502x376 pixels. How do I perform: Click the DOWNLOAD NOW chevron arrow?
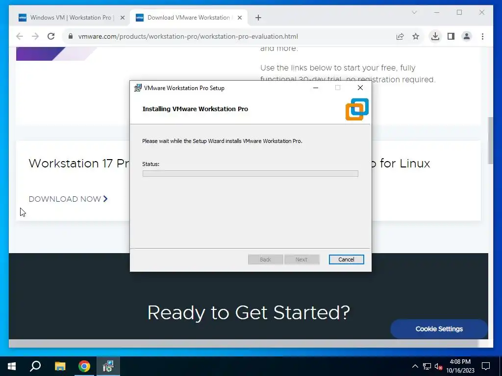tap(105, 199)
